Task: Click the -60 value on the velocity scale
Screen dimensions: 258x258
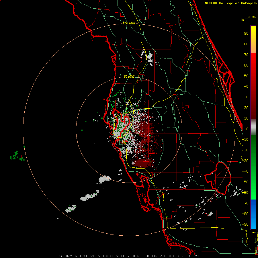Action: pos(245,193)
